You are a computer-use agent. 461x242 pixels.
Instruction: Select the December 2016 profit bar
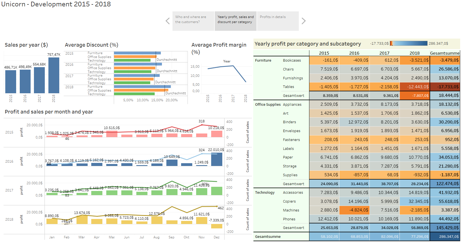tap(216, 159)
